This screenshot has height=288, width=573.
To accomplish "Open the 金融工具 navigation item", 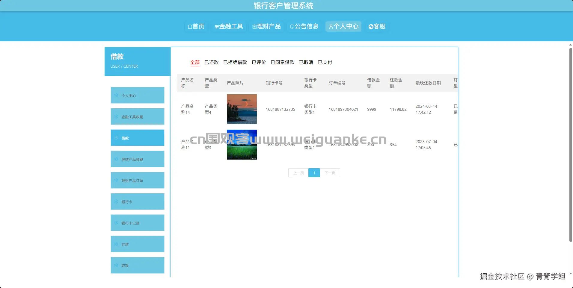I will (x=229, y=26).
